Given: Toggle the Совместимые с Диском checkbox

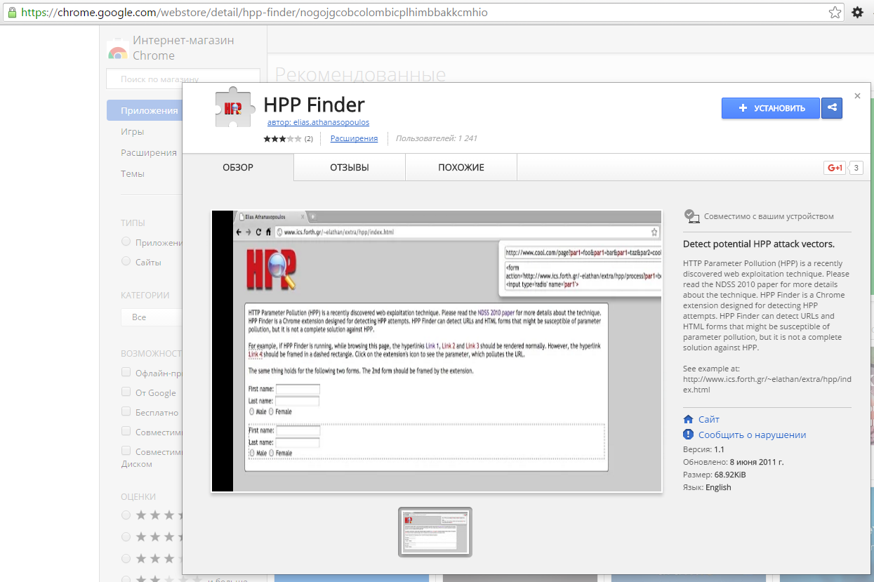Looking at the screenshot, I should [x=126, y=451].
